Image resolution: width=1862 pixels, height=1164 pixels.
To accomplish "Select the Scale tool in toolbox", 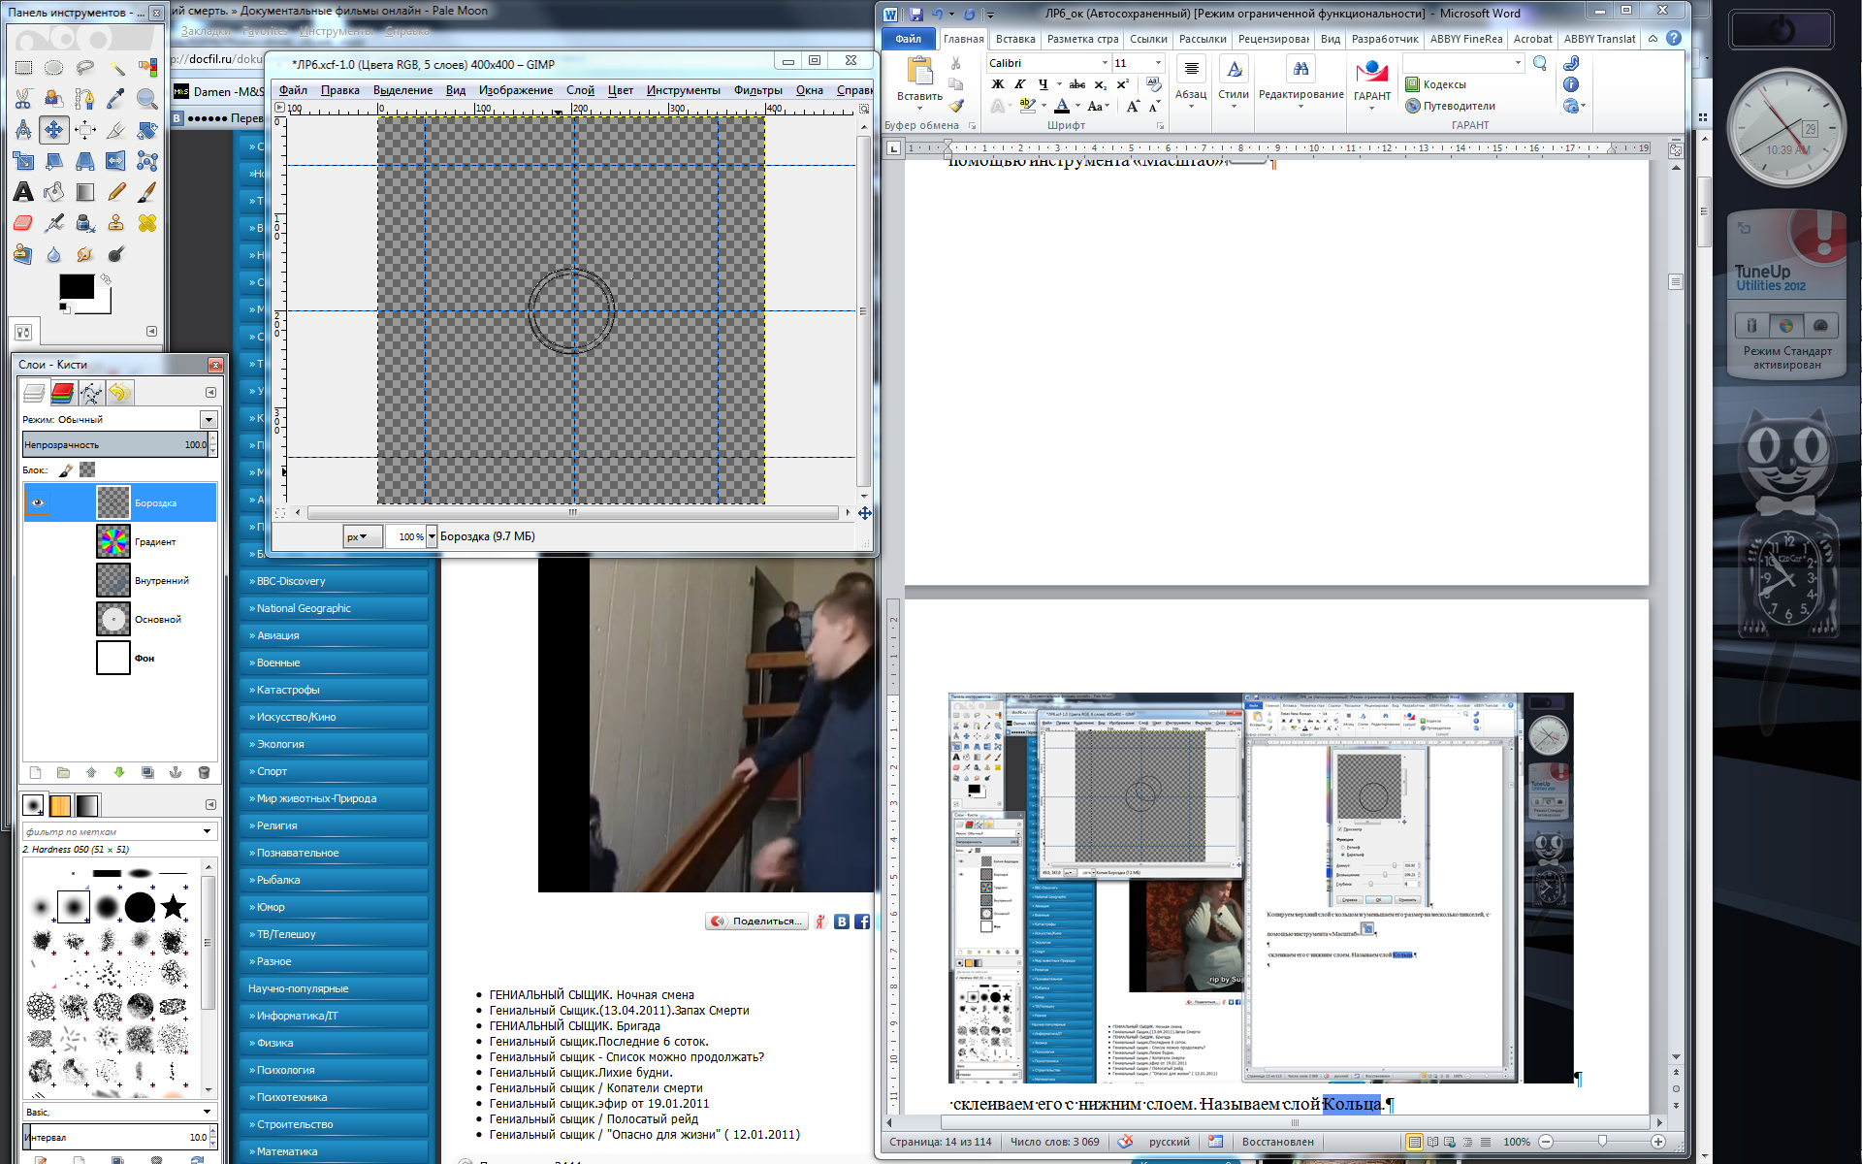I will click(x=23, y=161).
